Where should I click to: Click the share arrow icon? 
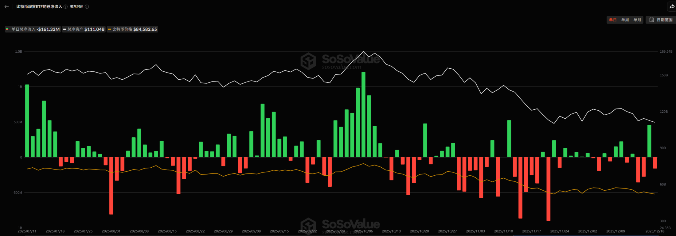pos(672,6)
